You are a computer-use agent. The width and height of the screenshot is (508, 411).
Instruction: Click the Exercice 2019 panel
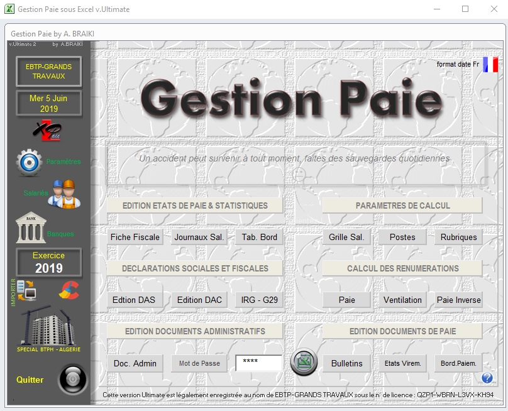[x=48, y=261]
